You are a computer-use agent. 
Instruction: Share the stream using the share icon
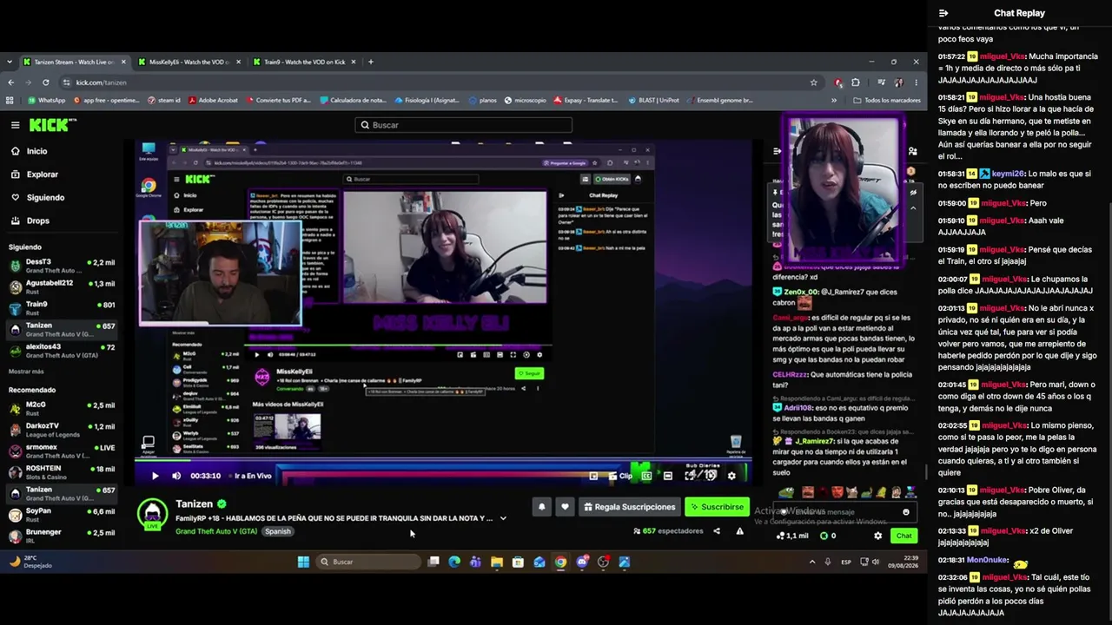coord(717,531)
